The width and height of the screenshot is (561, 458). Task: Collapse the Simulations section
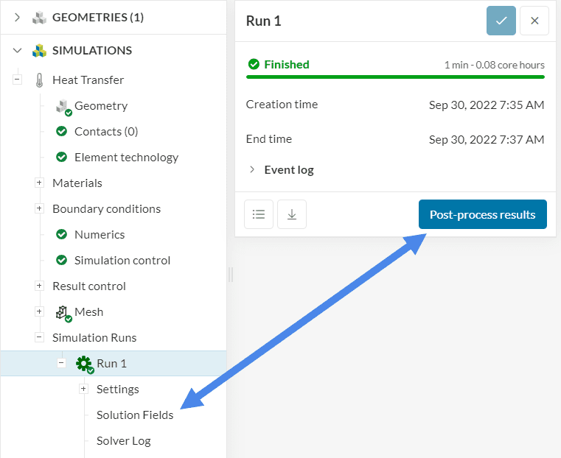[x=17, y=51]
